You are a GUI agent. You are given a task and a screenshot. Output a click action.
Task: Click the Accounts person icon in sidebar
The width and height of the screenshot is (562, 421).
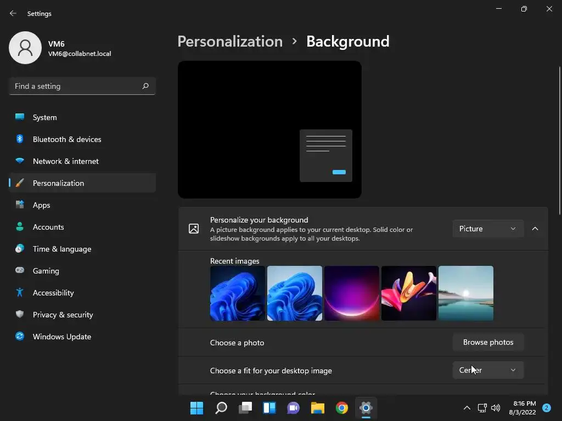20,226
